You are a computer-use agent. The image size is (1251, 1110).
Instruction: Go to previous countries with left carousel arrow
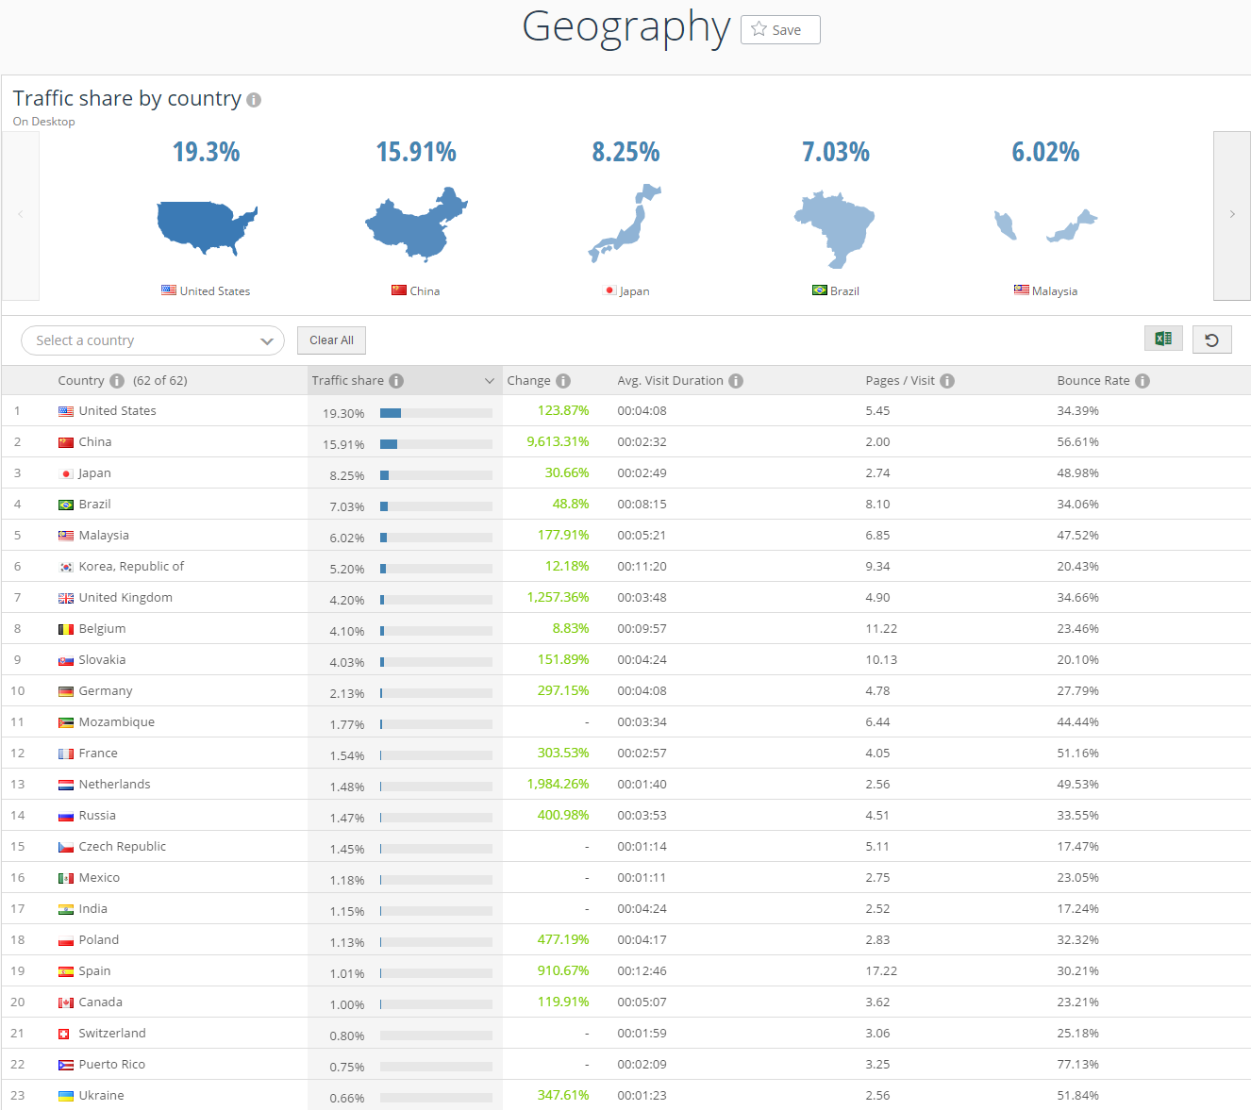coord(21,215)
